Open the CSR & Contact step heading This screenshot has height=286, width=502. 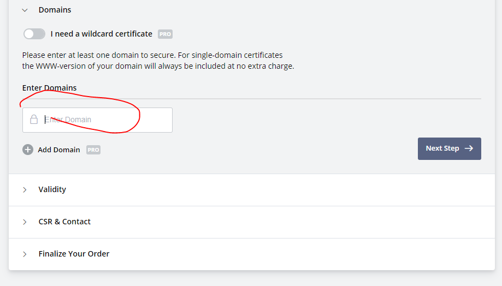coord(64,222)
